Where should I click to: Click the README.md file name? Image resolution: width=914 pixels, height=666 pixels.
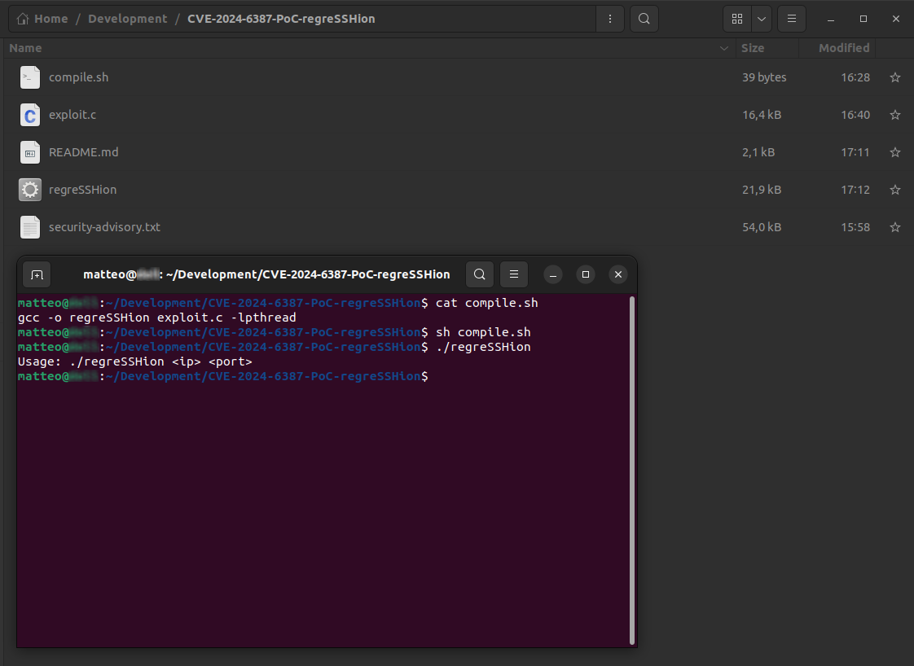coord(83,152)
